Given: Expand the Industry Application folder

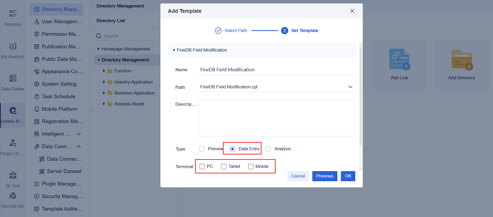Looking at the screenshot, I should tap(104, 82).
